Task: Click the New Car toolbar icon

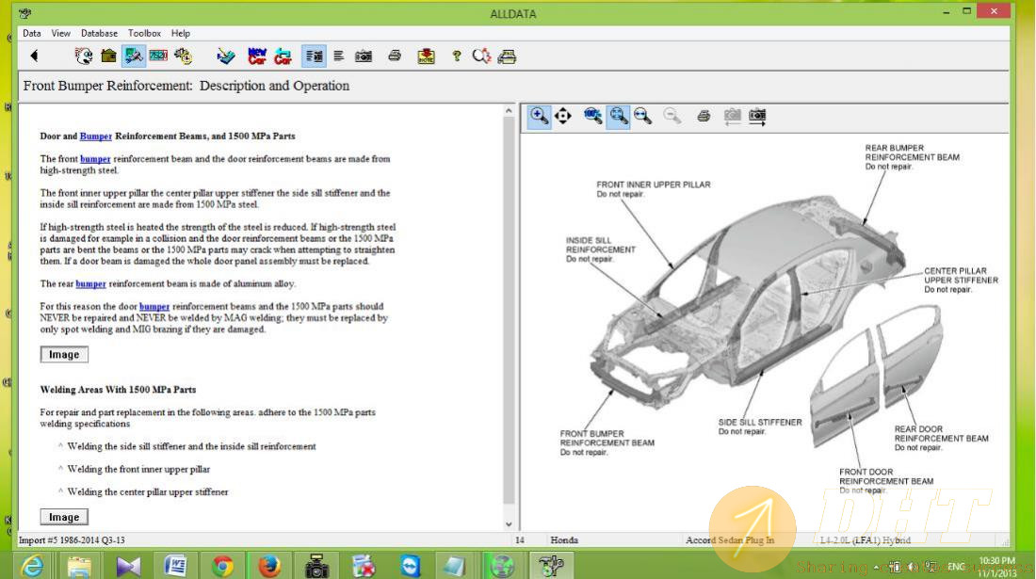Action: tap(256, 56)
